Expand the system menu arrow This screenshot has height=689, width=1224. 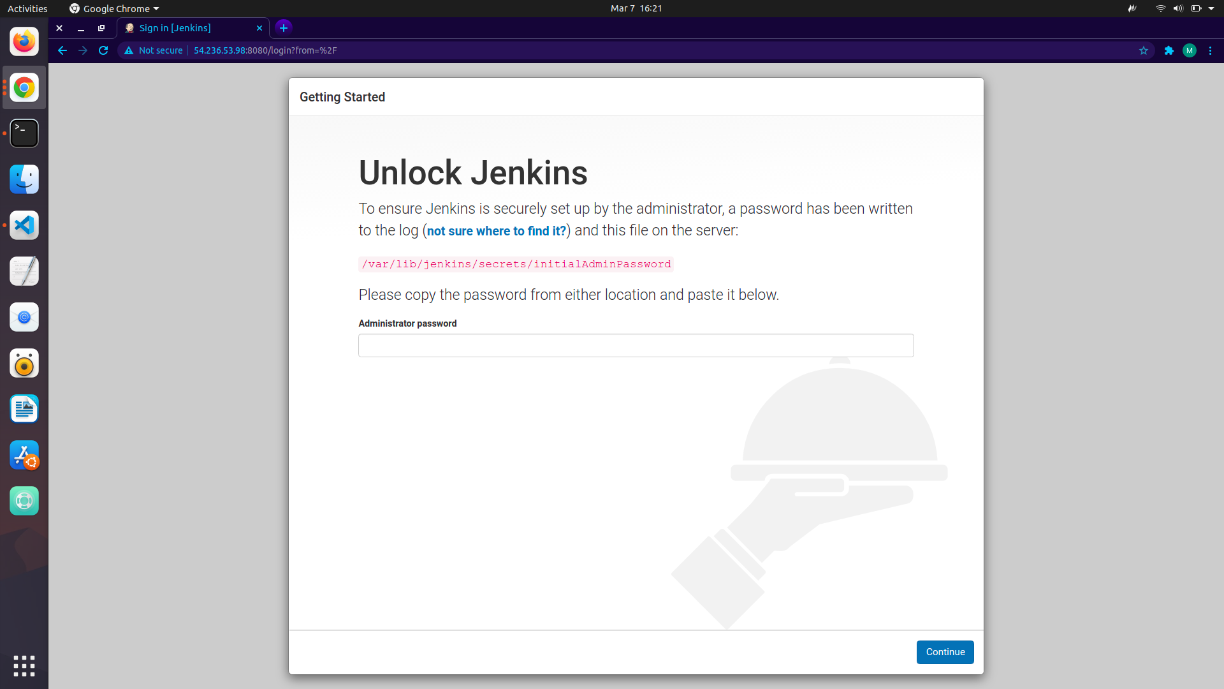[x=1211, y=8]
